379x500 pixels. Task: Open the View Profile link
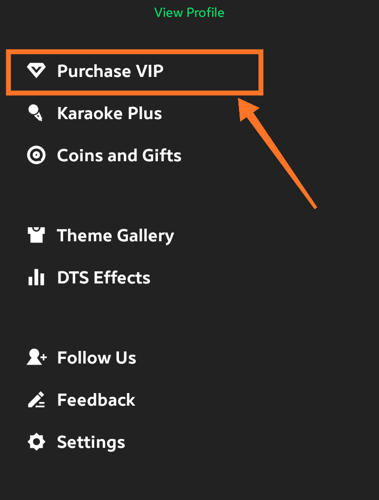[189, 13]
